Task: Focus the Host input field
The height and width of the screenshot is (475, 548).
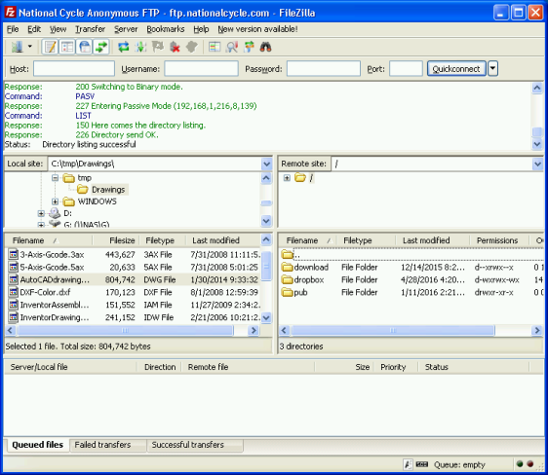Action: pos(74,69)
